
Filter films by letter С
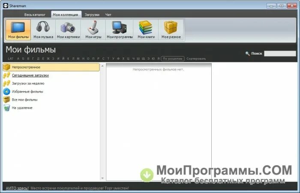click(x=103, y=58)
